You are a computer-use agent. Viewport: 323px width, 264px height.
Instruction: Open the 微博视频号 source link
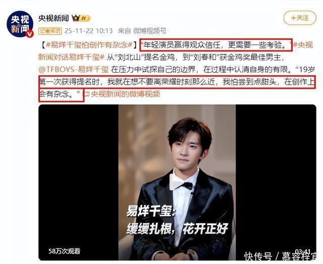150,31
